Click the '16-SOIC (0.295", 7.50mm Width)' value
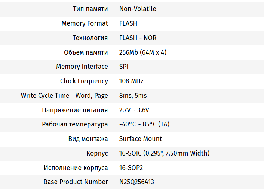The height and width of the screenshot is (189, 264). [x=164, y=153]
